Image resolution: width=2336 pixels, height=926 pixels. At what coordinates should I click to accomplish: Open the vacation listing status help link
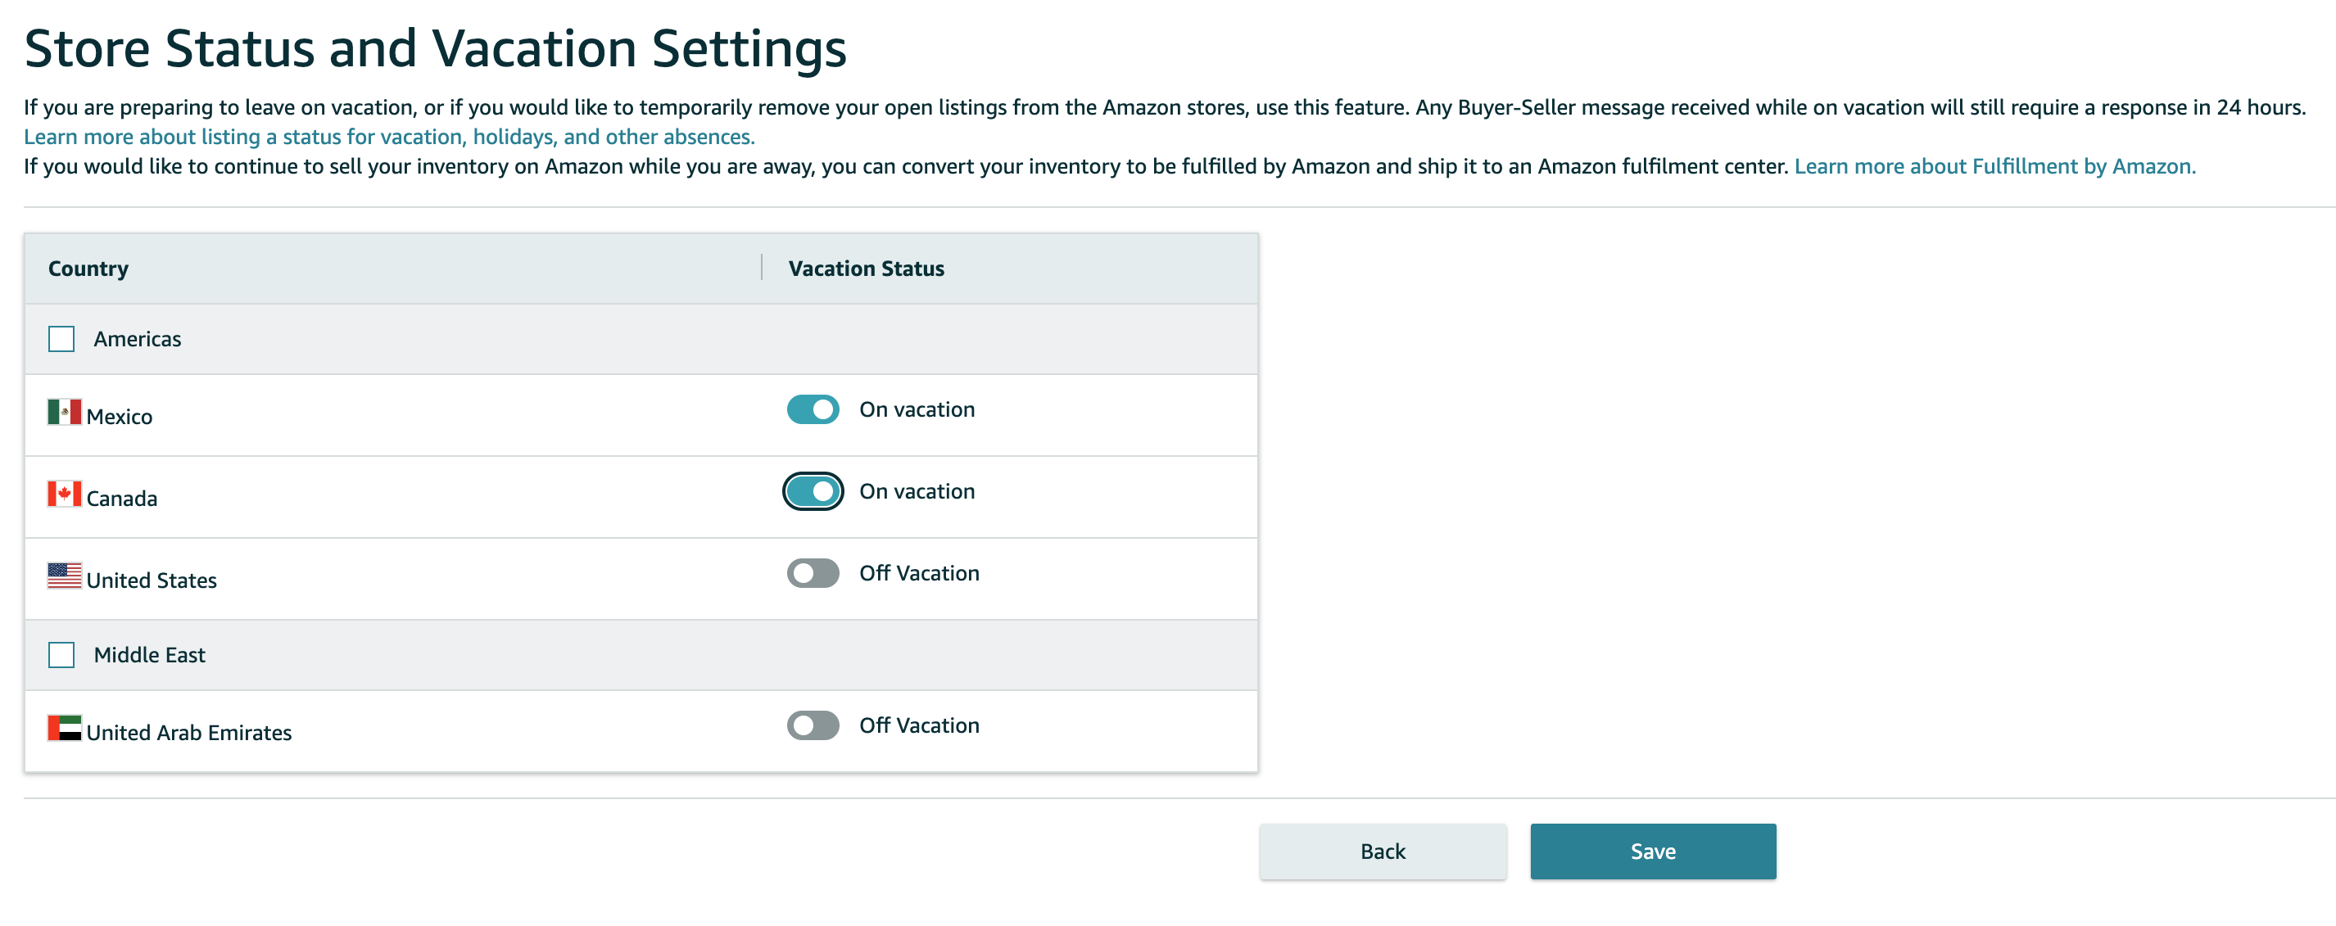389,137
